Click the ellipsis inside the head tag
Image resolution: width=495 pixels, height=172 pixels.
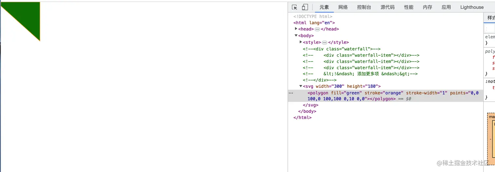click(317, 29)
